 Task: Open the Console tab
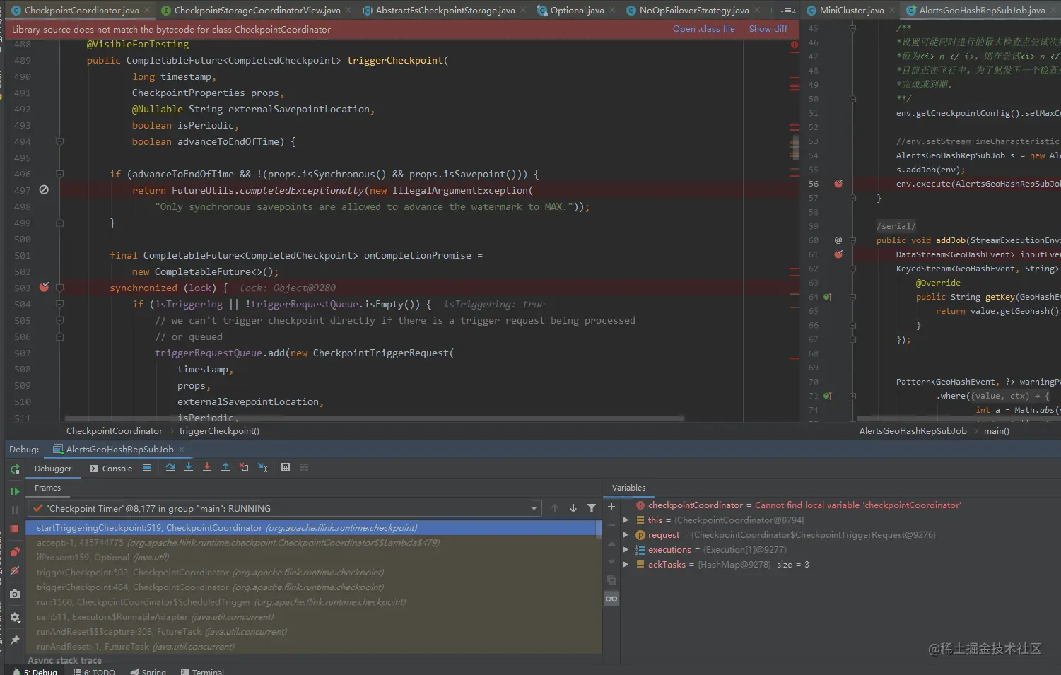click(x=111, y=468)
